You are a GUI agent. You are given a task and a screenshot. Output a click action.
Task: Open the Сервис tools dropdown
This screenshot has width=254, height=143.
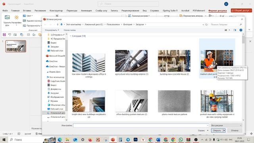203,131
